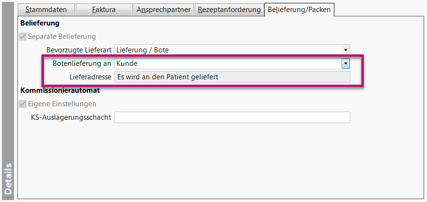The height and width of the screenshot is (202, 427).
Task: Toggle the Eigene Einstellungen checkbox
Action: 22,104
